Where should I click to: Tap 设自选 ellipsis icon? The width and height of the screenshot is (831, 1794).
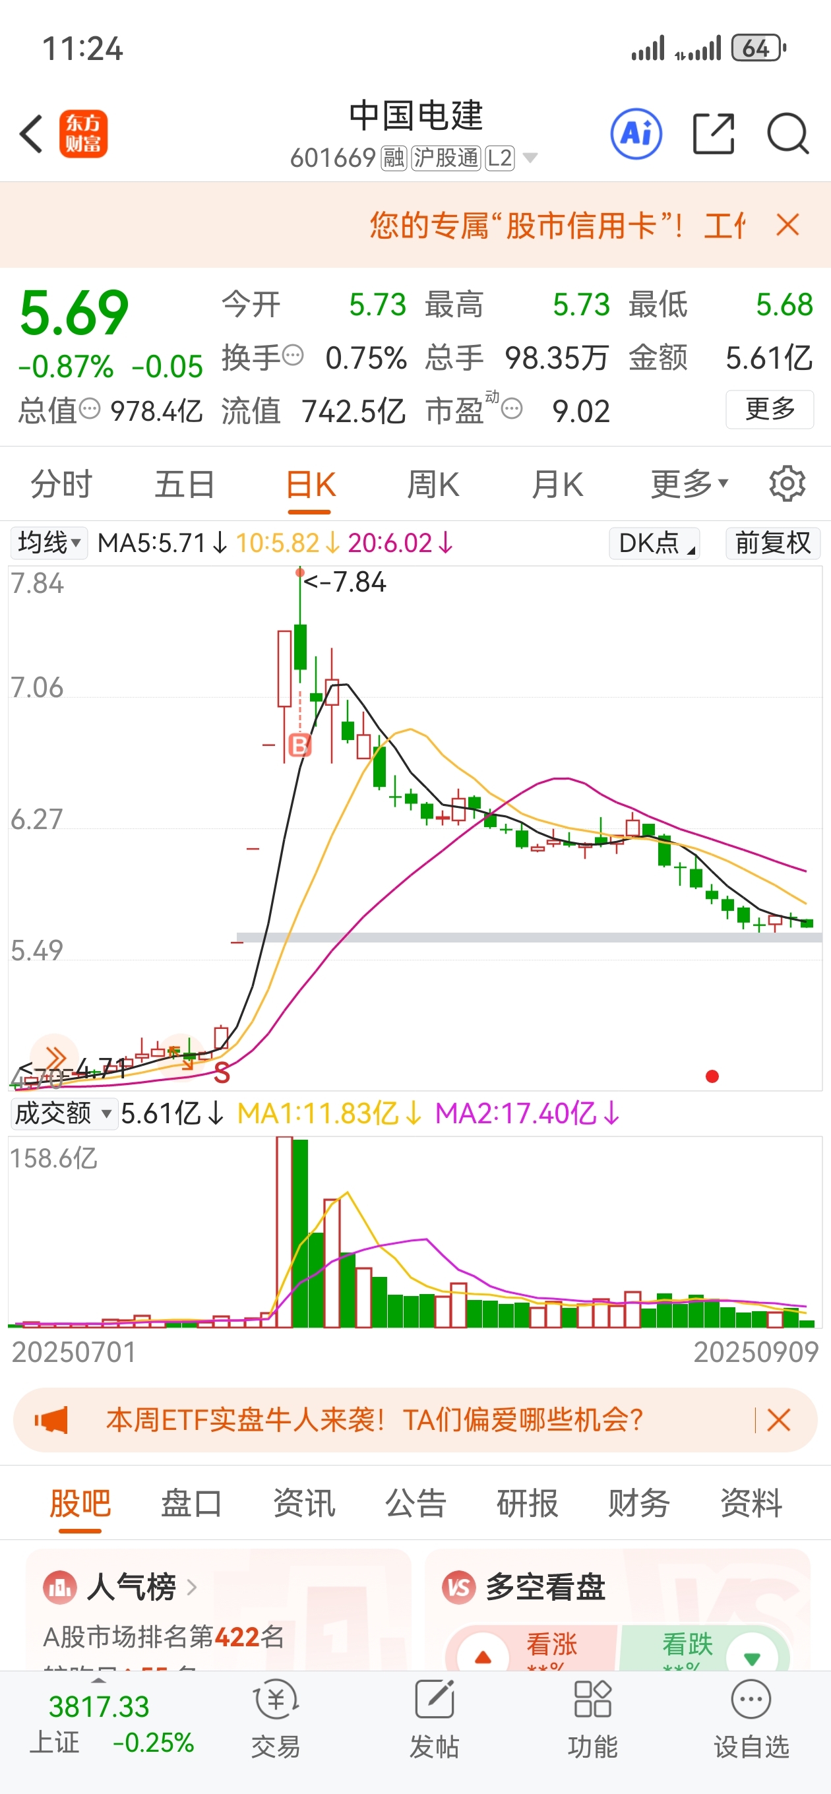tap(751, 1699)
